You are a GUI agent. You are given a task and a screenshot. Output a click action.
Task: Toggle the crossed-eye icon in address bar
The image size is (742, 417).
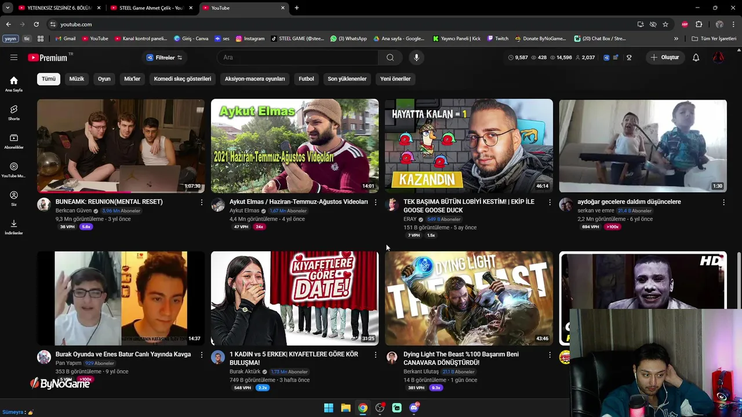click(653, 24)
